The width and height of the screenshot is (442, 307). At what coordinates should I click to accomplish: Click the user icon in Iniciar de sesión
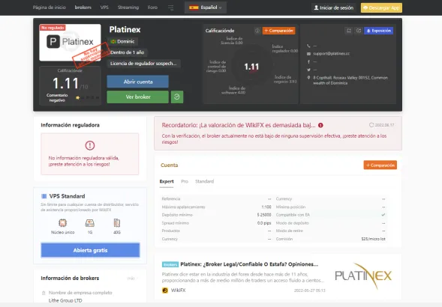[316, 7]
